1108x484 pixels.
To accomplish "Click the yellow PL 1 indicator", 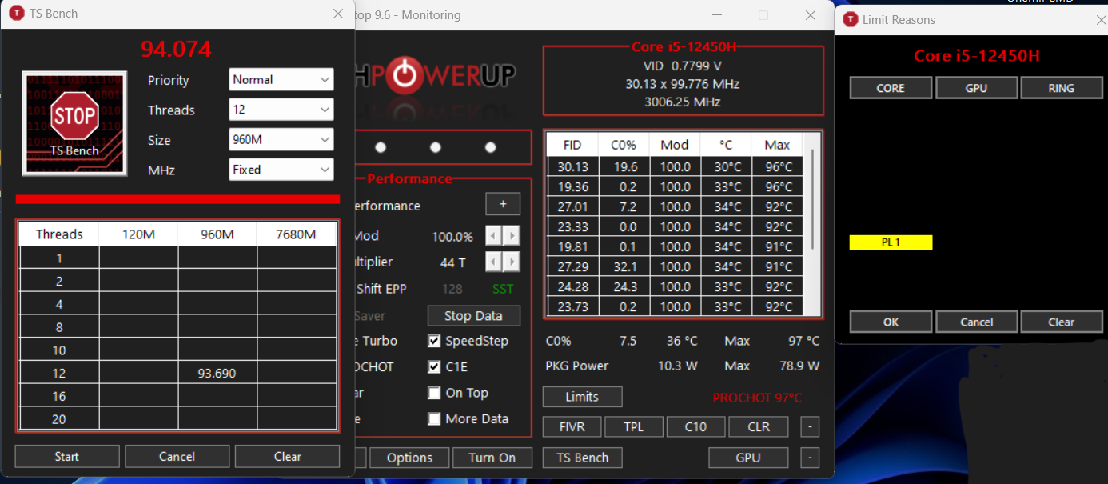I will [891, 242].
